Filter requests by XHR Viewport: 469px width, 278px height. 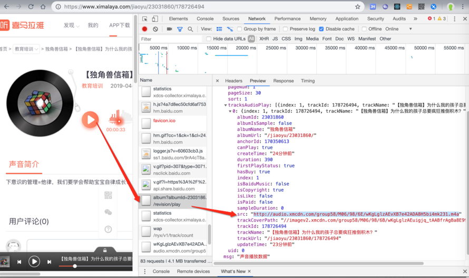click(x=264, y=38)
